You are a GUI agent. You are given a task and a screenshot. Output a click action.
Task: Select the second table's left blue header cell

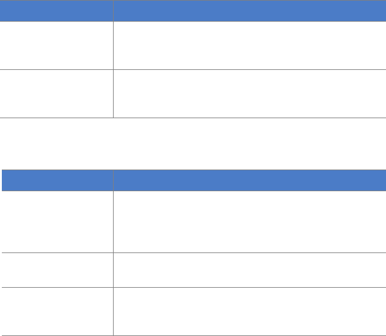[x=57, y=180]
